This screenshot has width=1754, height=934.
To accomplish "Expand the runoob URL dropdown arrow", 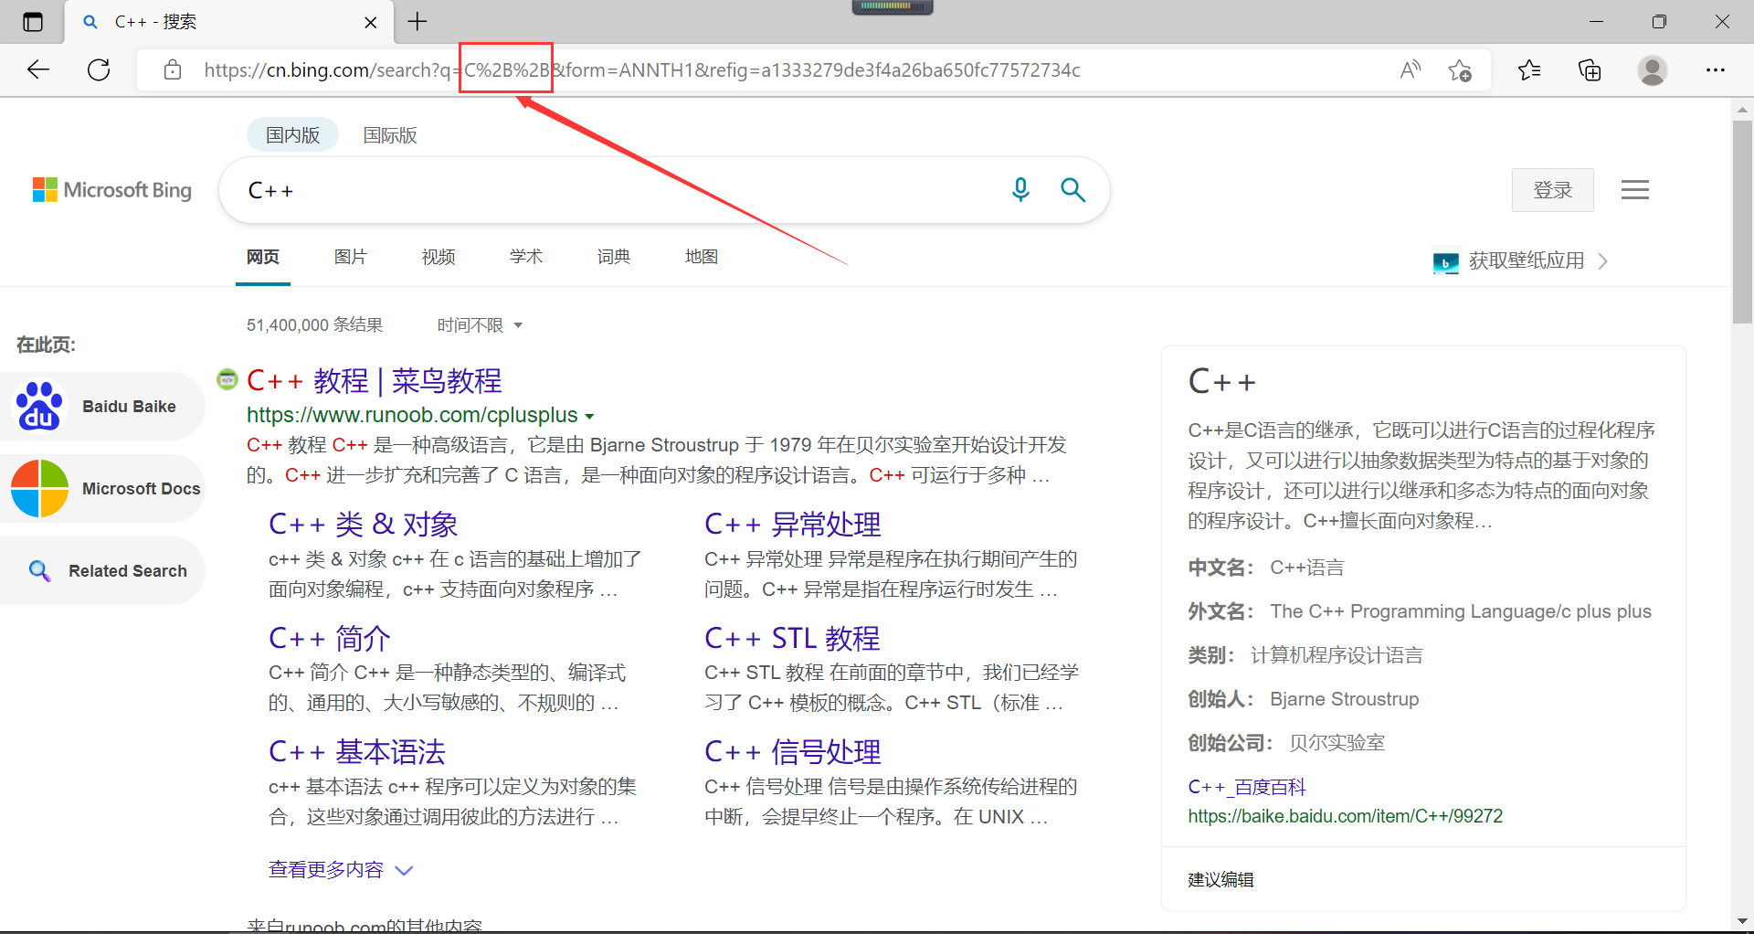I will 590,417.
